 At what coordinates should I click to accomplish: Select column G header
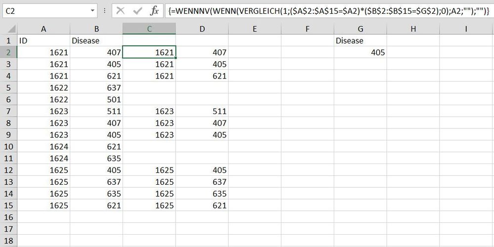click(x=360, y=29)
